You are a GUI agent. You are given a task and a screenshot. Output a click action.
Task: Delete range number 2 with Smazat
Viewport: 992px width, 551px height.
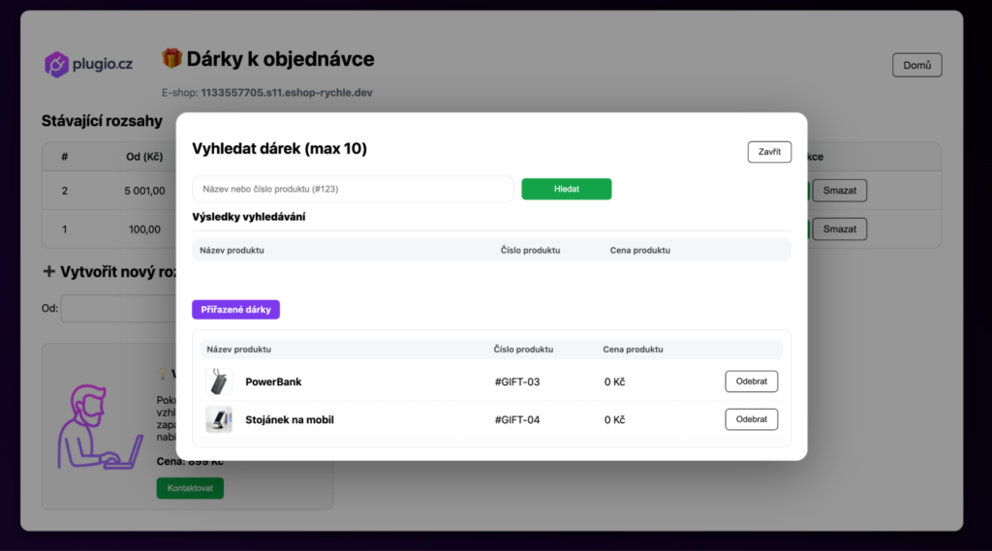pos(839,190)
